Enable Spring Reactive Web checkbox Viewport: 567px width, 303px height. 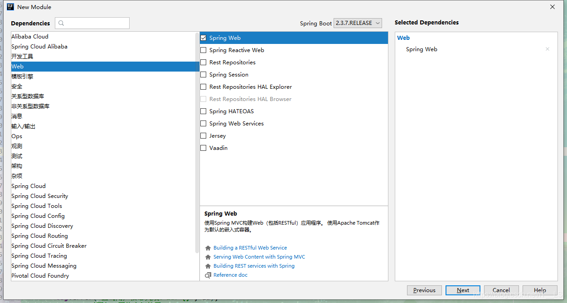pos(204,50)
